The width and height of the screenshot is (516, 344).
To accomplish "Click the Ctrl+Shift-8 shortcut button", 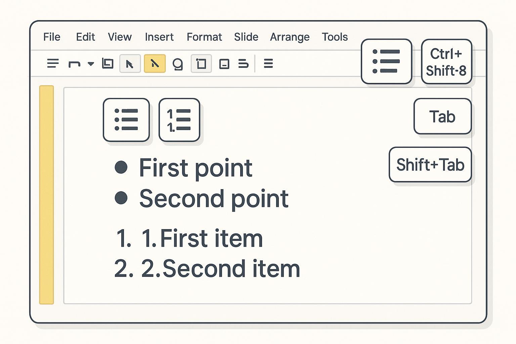I will pos(446,62).
